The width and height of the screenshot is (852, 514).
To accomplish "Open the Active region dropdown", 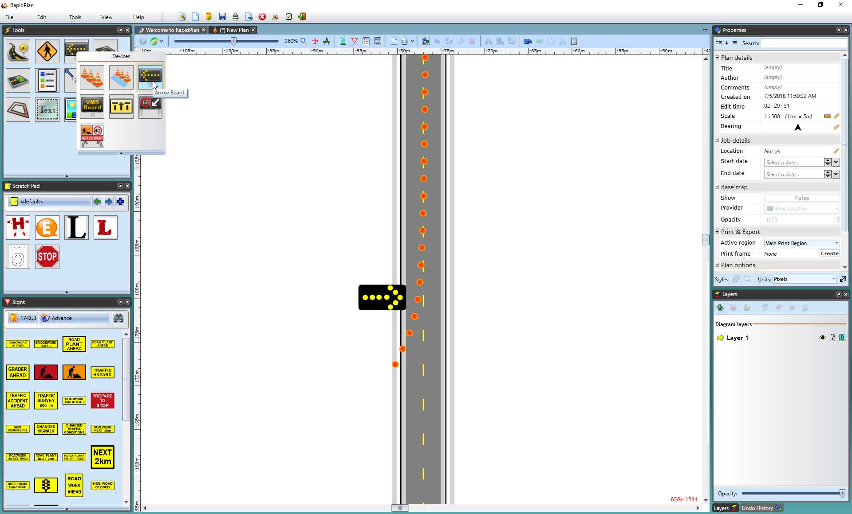I will pos(801,243).
